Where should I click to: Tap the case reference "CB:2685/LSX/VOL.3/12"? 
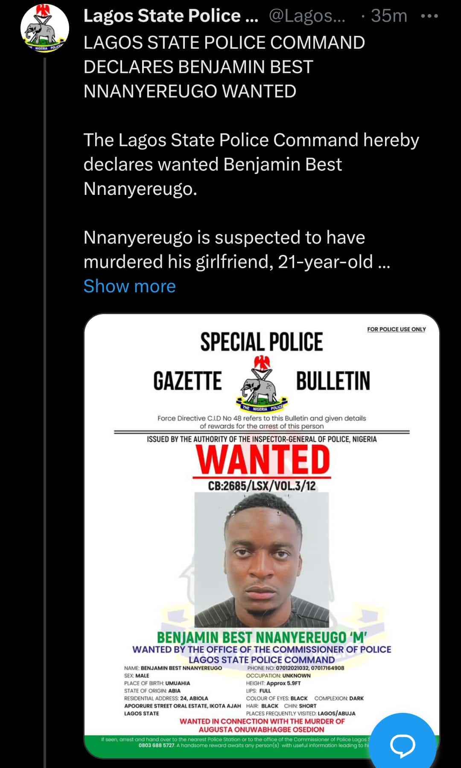tap(261, 486)
